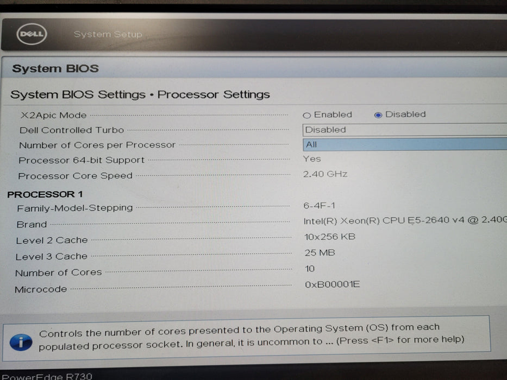Click the Level 3 Cache label
The height and width of the screenshot is (380, 507).
point(52,257)
